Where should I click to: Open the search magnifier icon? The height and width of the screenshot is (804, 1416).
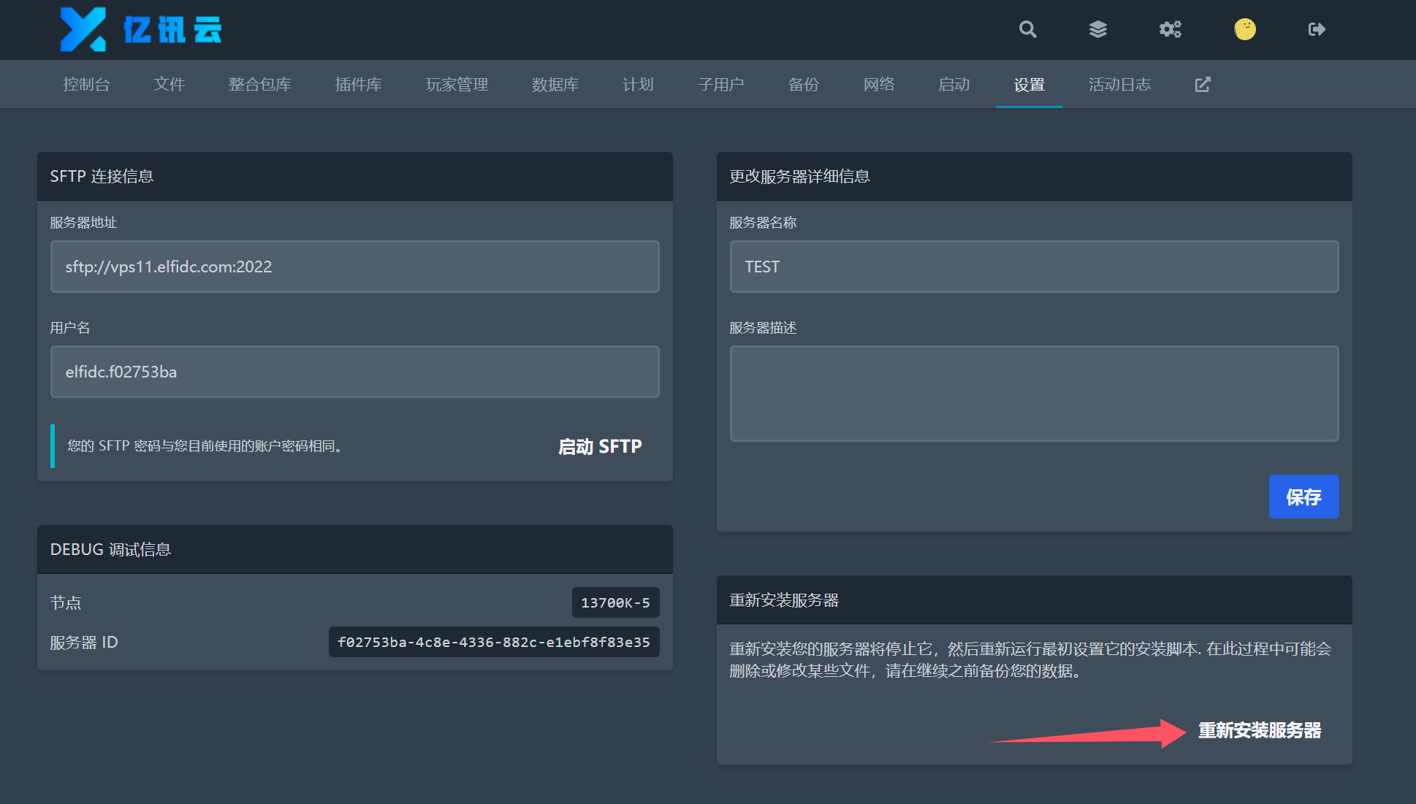point(1027,29)
